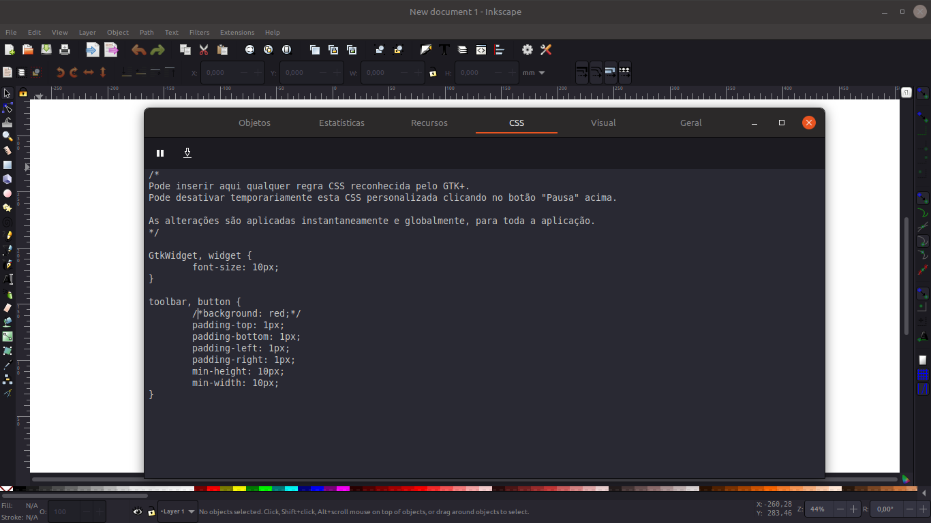The width and height of the screenshot is (931, 523).
Task: Open Inkscape preferences via gear icon
Action: [528, 50]
